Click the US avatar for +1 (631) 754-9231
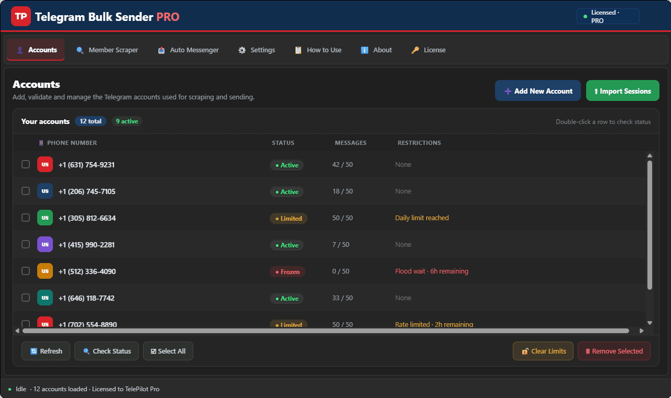This screenshot has width=671, height=398. click(x=45, y=165)
